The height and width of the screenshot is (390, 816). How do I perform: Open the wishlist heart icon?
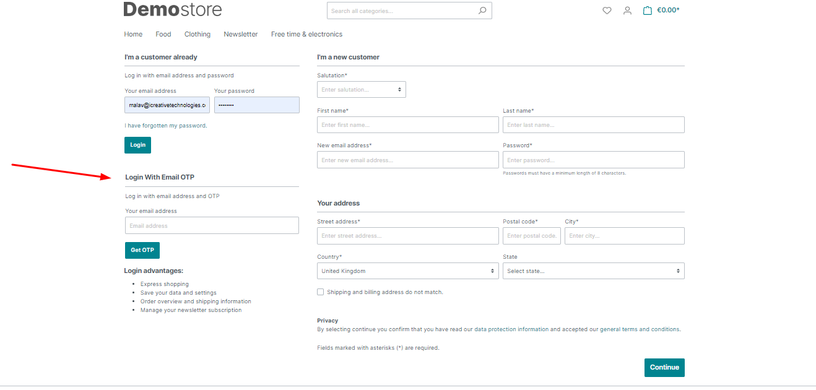607,11
